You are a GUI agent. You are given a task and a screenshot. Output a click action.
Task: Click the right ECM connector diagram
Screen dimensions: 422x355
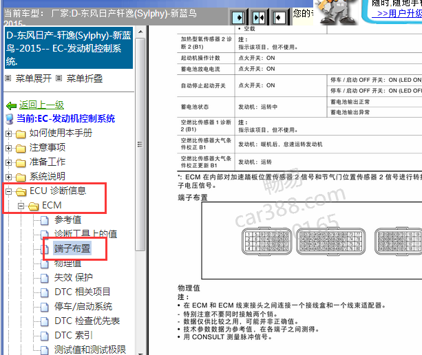[x=399, y=241]
